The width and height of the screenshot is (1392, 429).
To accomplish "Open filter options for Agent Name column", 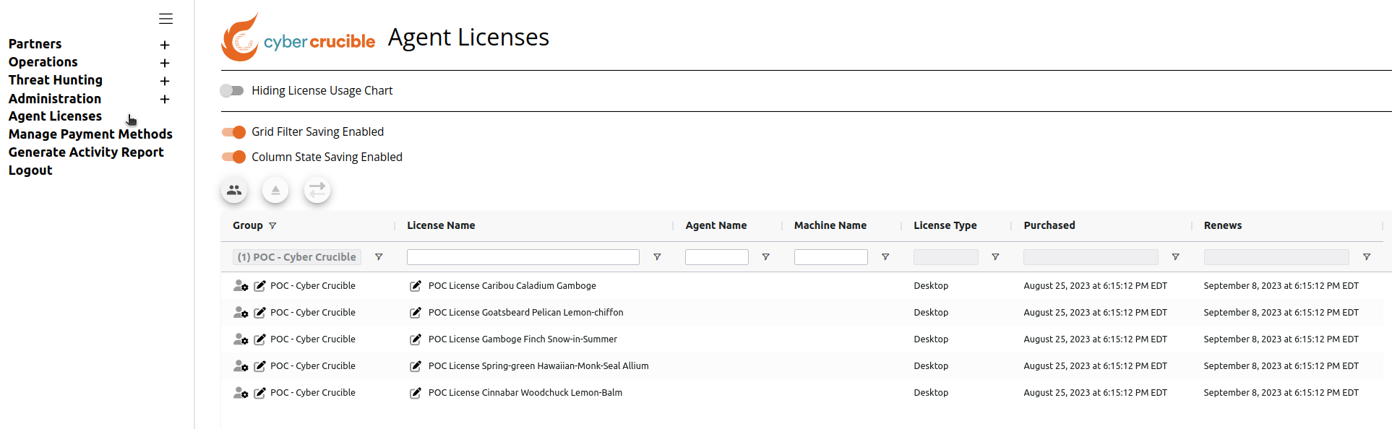I will pos(766,257).
